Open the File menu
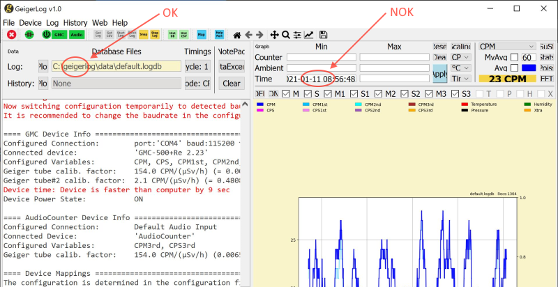558x287 pixels. [x=8, y=23]
